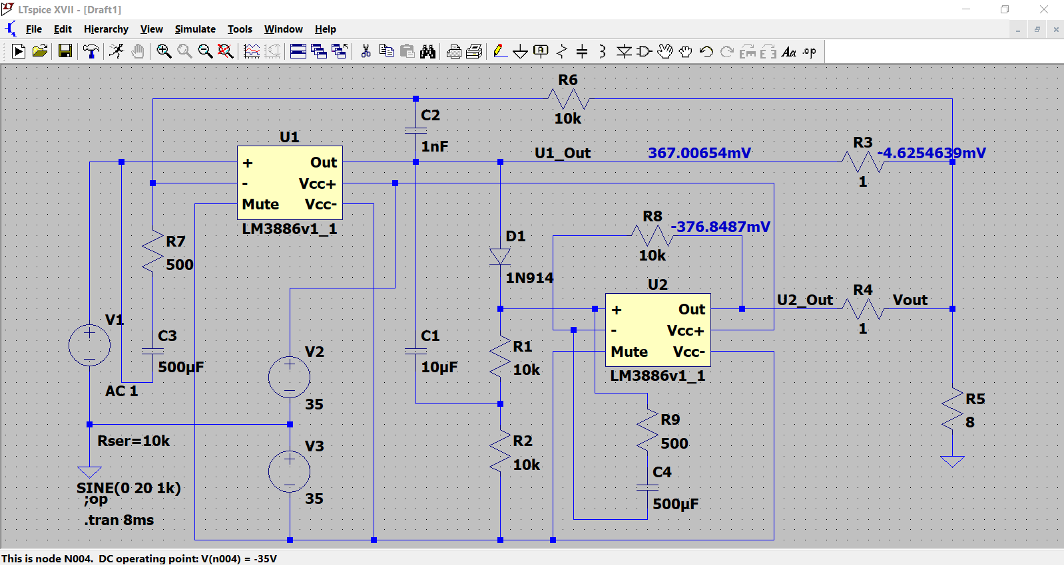Select the Zoom In magnifier
Viewport: 1064px width, 565px height.
pyautogui.click(x=164, y=51)
